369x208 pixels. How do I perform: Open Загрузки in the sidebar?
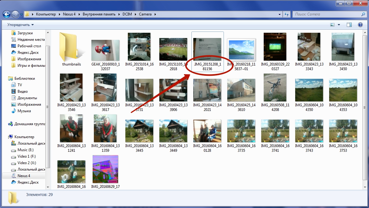[25, 33]
